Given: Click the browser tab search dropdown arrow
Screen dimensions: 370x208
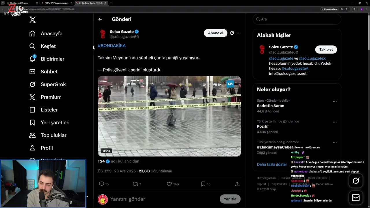Looking at the screenshot, I should (3, 3).
